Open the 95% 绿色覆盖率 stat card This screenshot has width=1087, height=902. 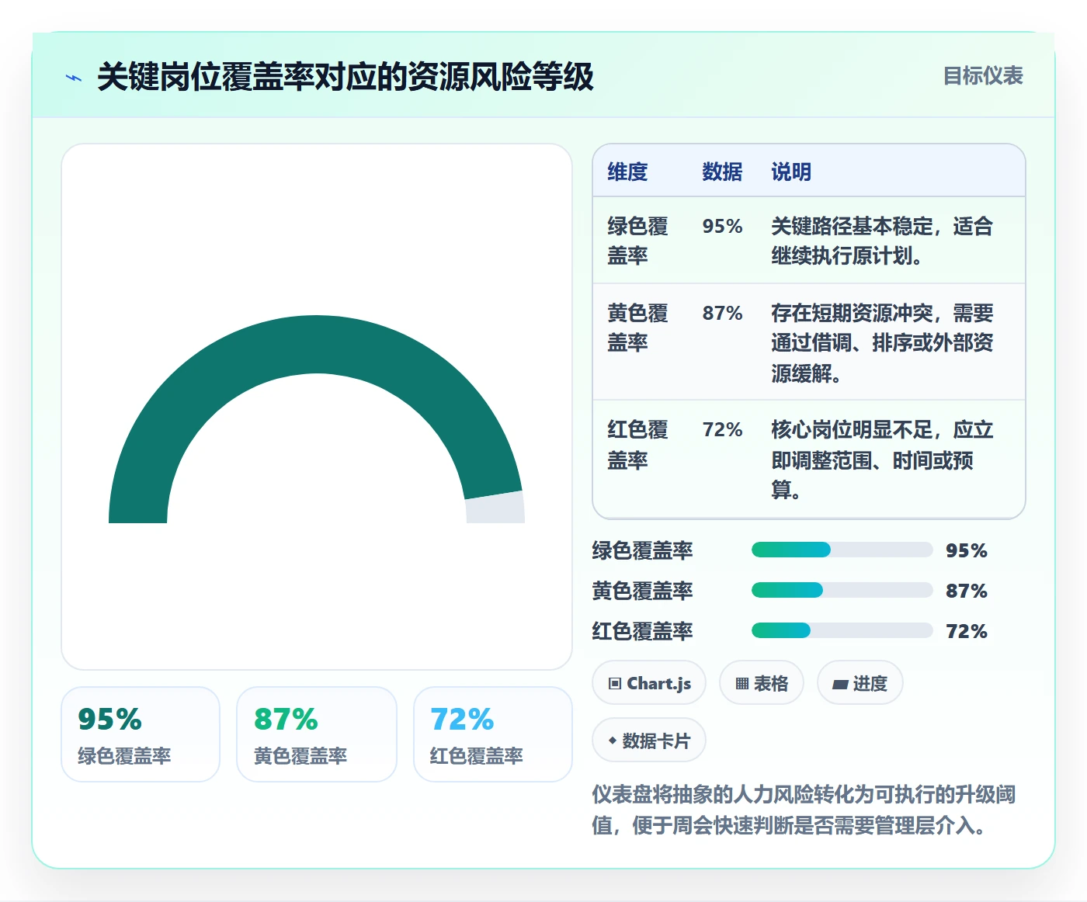coord(141,734)
